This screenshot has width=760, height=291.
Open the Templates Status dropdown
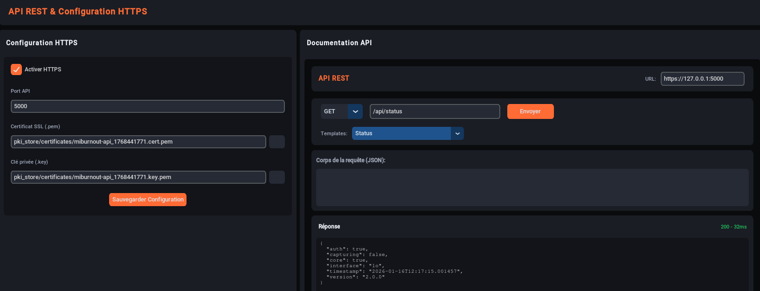click(x=408, y=133)
